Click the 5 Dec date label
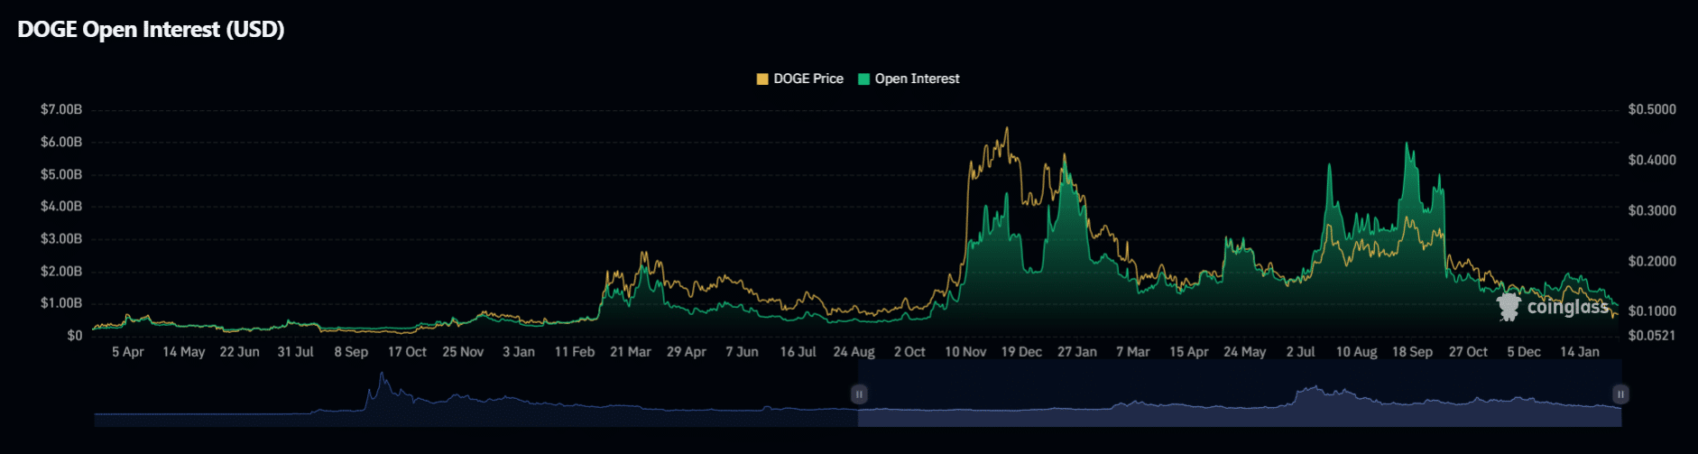This screenshot has width=1698, height=454. point(1525,352)
